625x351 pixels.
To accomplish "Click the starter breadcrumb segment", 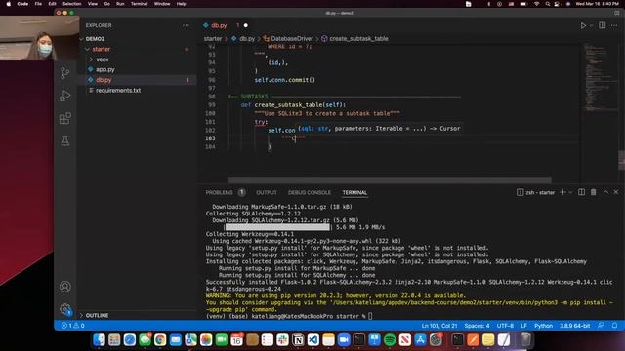I will [213, 39].
